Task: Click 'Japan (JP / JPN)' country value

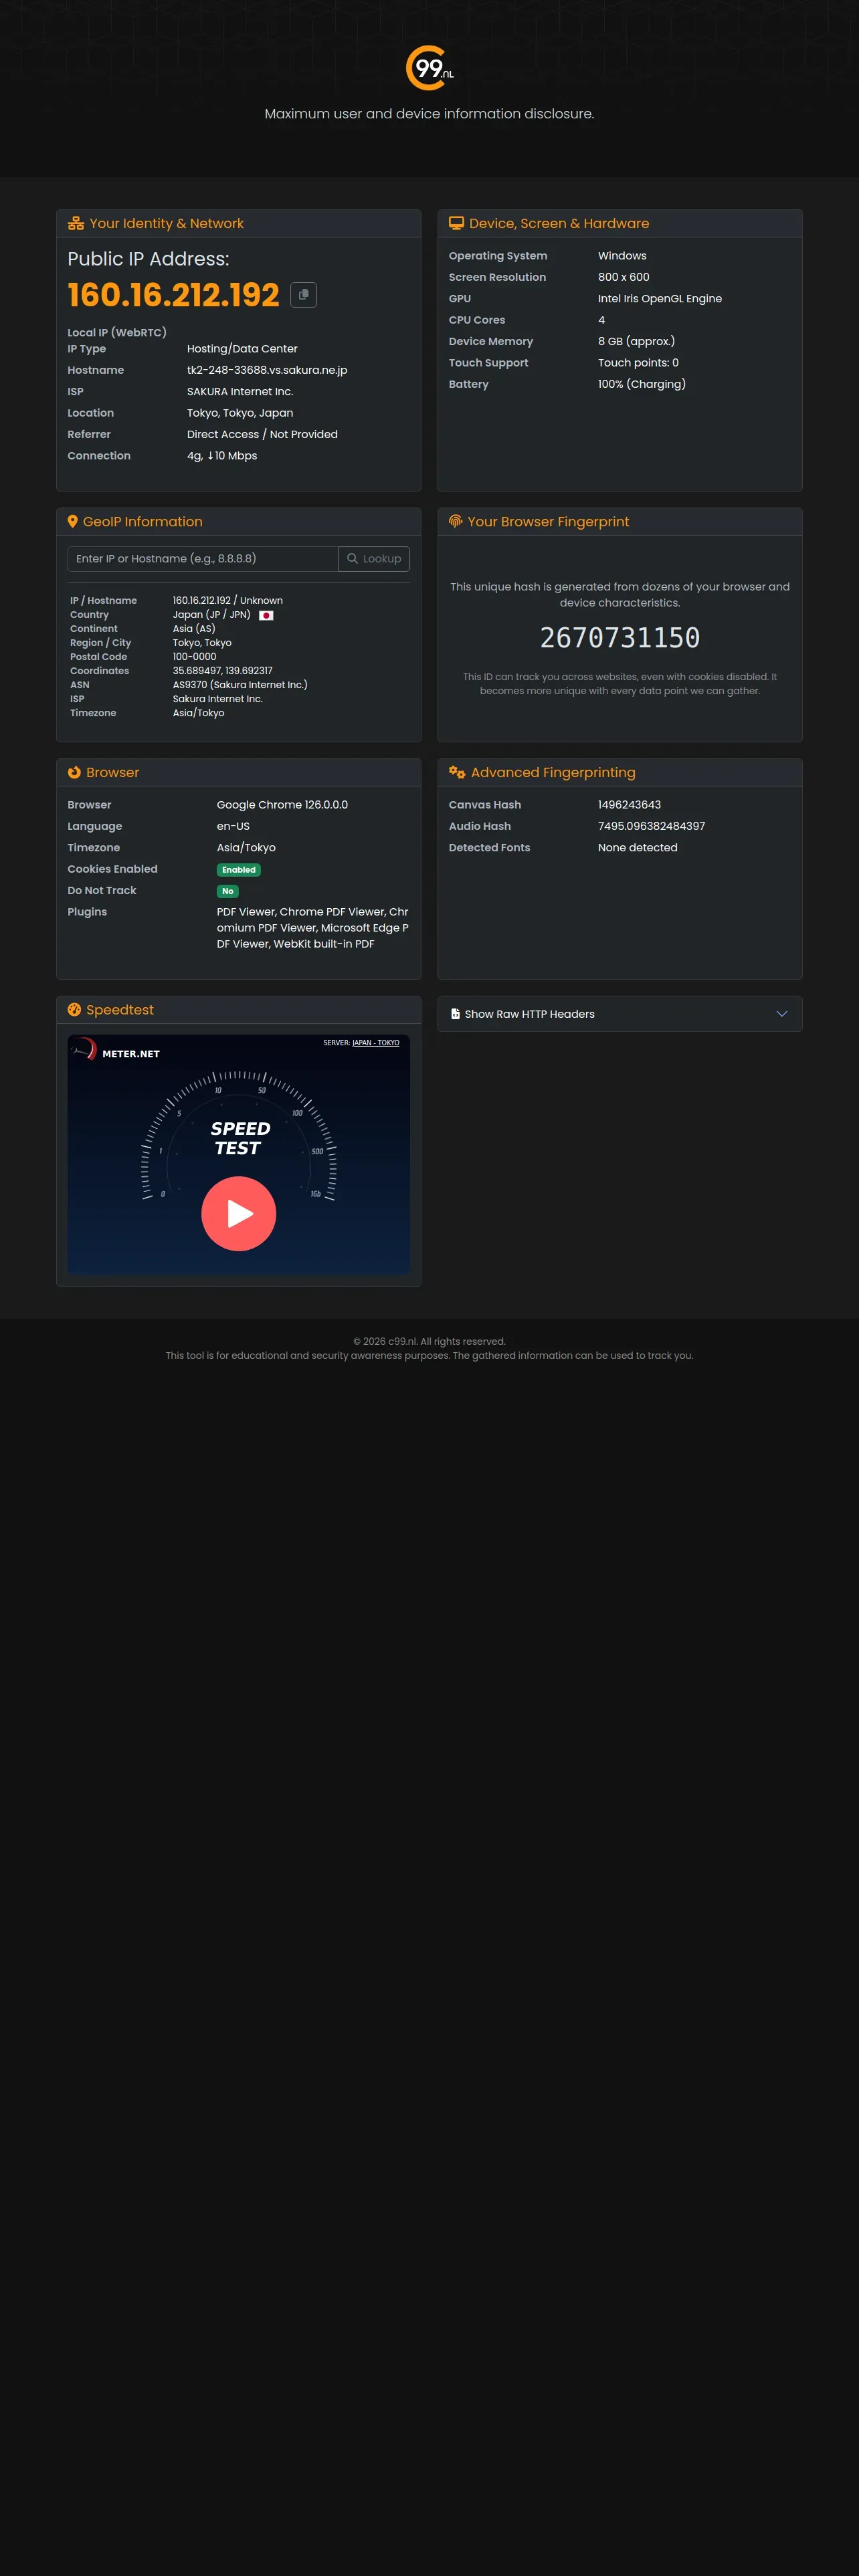Action: click(212, 615)
